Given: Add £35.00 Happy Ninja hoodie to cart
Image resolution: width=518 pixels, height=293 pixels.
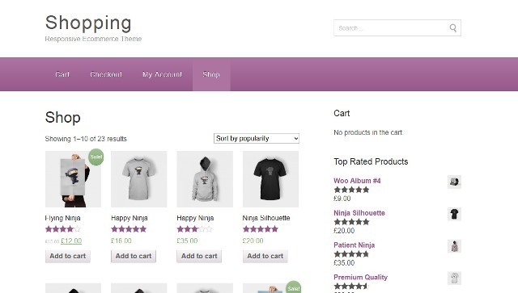Looking at the screenshot, I should tap(199, 256).
